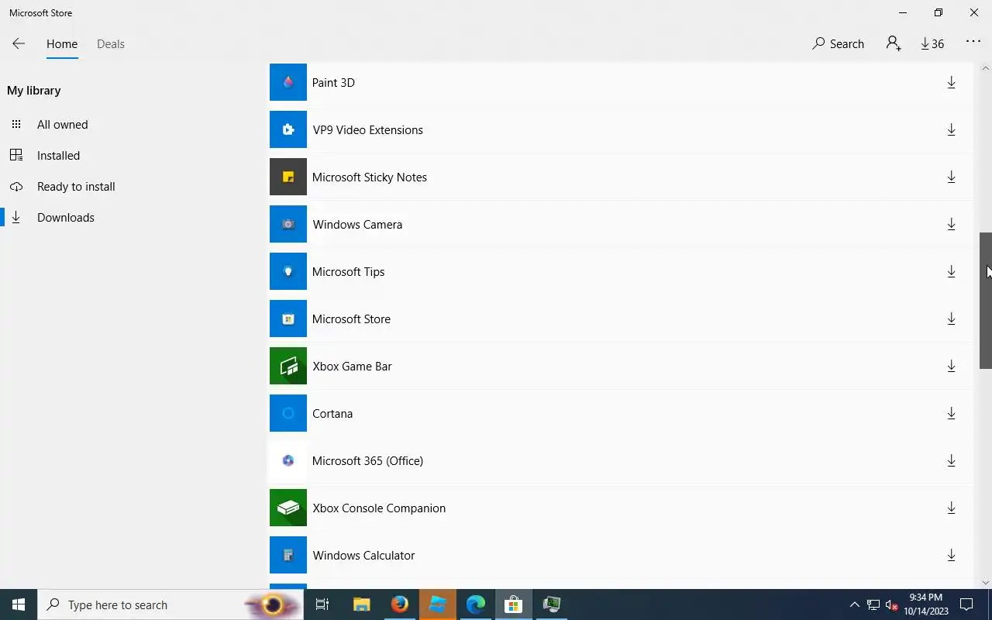Open the Microsoft 365 (Office) listing name
This screenshot has height=620, width=992.
[x=367, y=460]
